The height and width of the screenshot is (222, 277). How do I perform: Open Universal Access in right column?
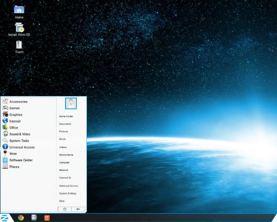click(x=69, y=186)
